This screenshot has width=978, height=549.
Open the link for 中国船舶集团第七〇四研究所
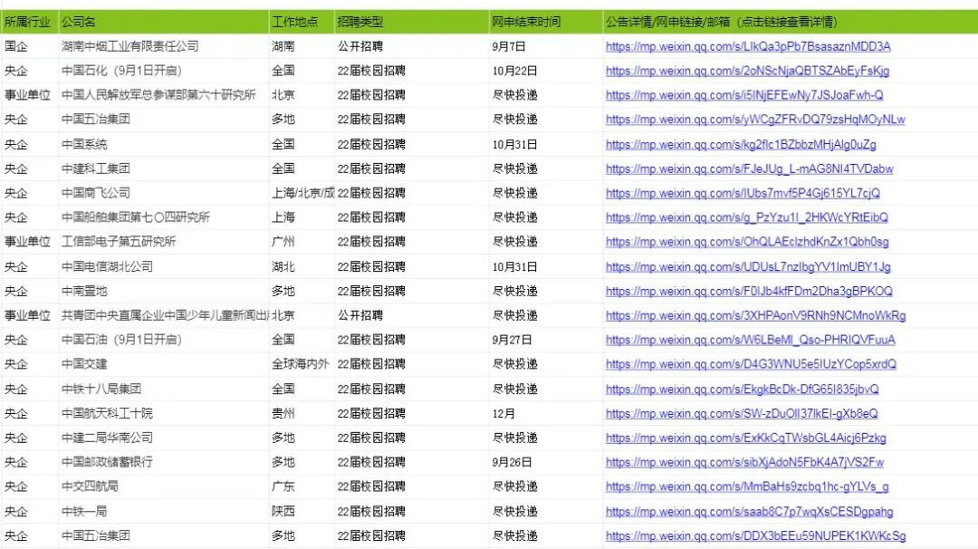[746, 217]
